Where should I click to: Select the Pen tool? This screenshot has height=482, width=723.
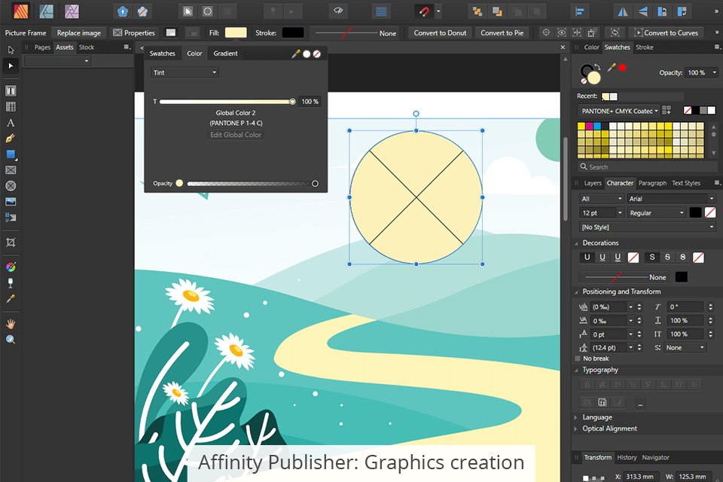click(x=11, y=139)
